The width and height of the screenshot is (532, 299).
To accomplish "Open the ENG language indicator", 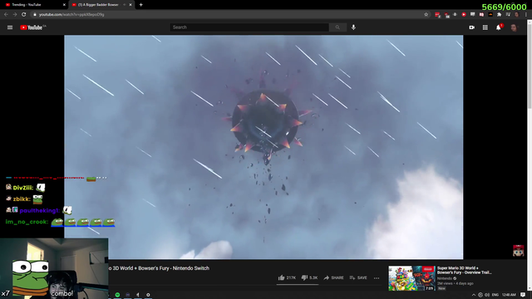I will 495,295.
